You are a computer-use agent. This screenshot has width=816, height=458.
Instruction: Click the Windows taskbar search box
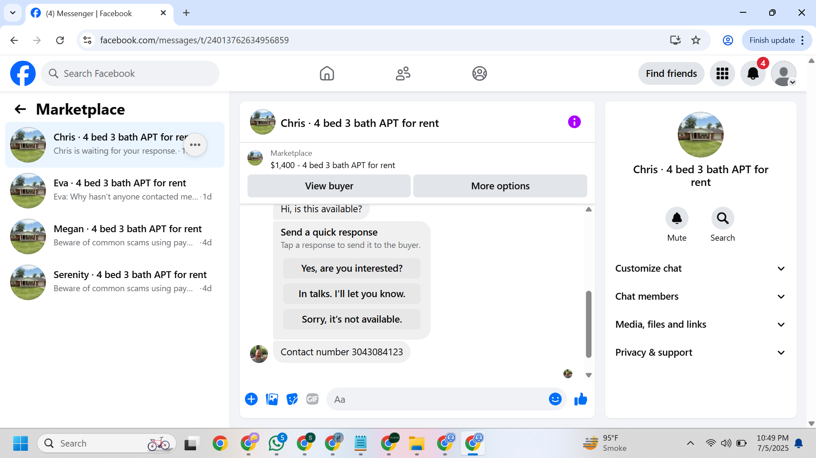click(107, 443)
